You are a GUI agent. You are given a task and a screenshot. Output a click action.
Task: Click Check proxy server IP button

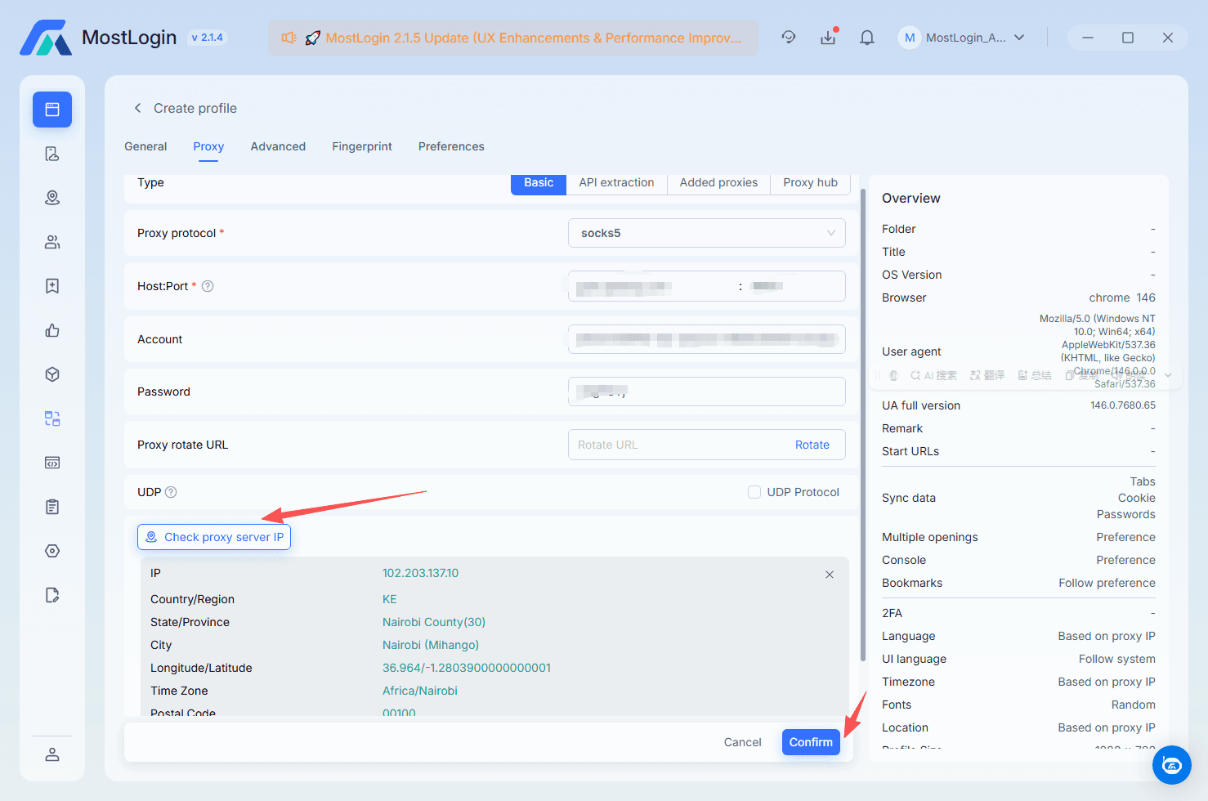tap(214, 537)
